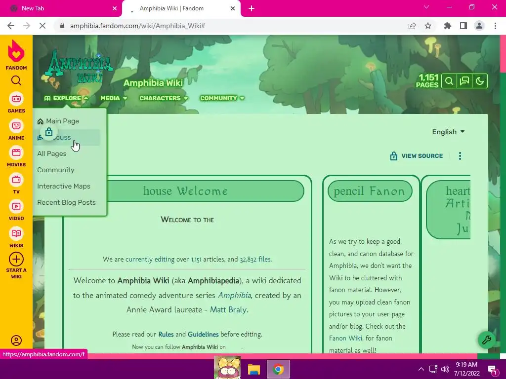This screenshot has height=379, width=506.
Task: Open the Amphibia series link
Action: pos(234,295)
